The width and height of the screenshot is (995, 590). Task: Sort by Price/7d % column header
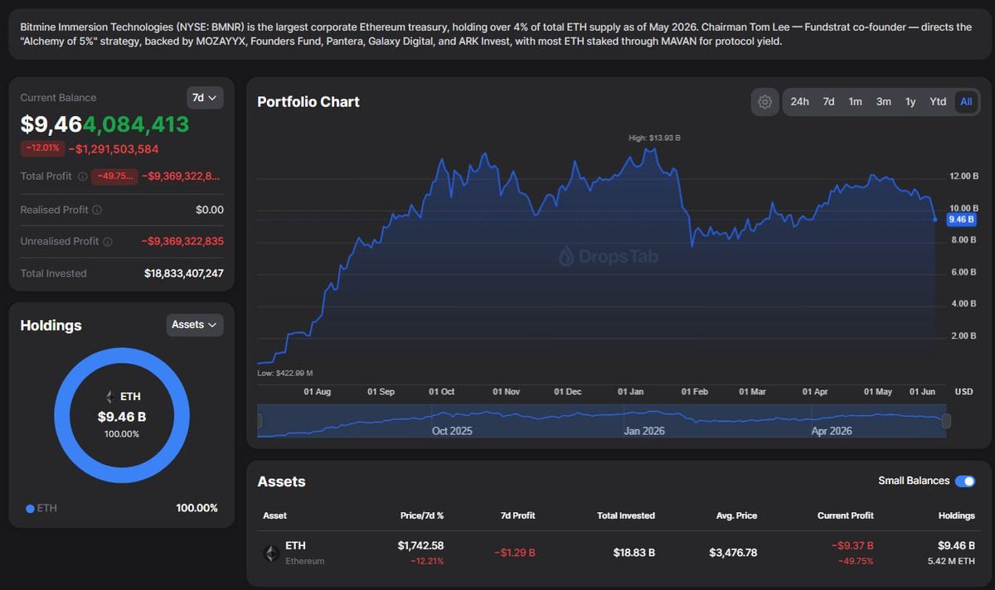click(x=422, y=515)
